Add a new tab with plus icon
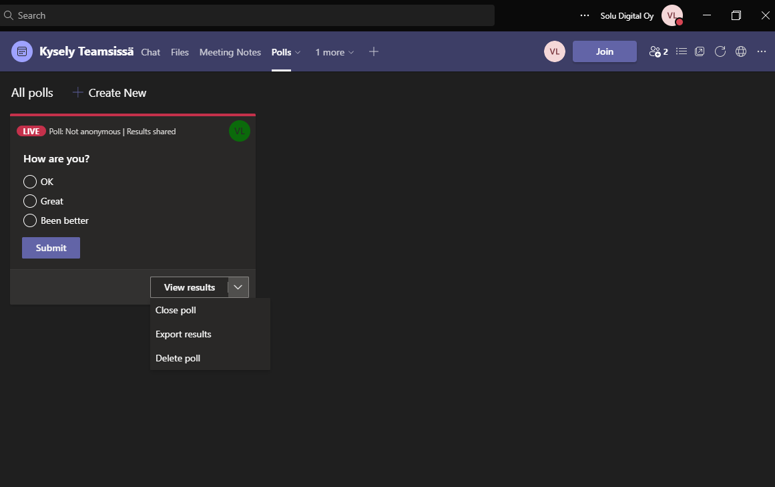This screenshot has height=487, width=775. click(374, 51)
